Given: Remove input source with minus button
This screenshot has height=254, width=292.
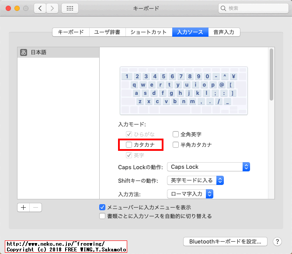Looking at the screenshot, I should (x=35, y=208).
